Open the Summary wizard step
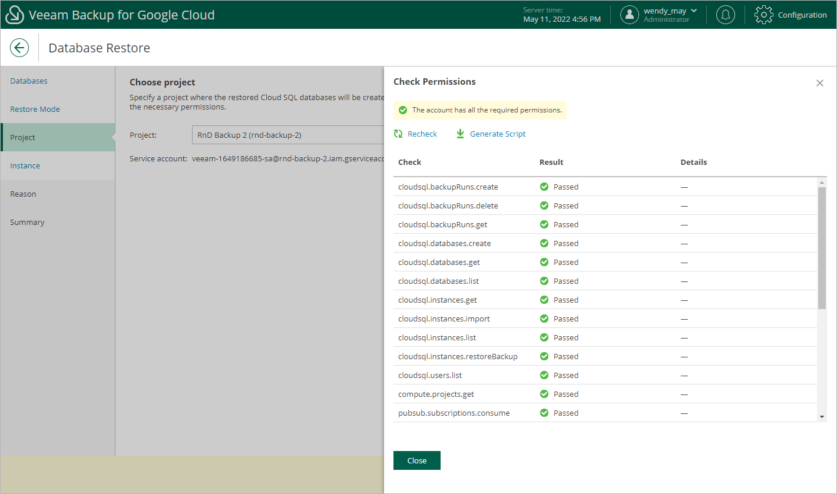 (x=58, y=222)
